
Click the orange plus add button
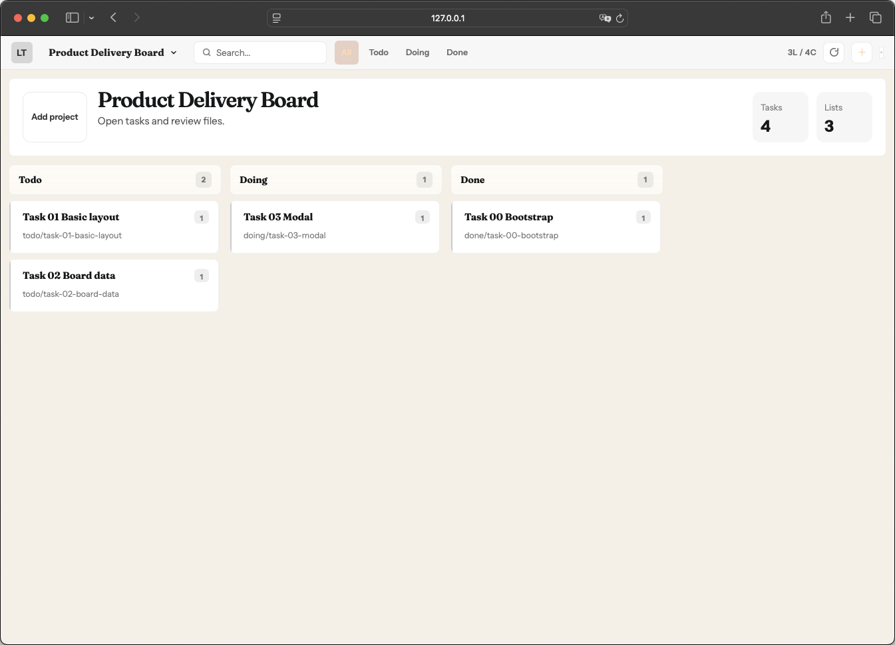(x=861, y=53)
